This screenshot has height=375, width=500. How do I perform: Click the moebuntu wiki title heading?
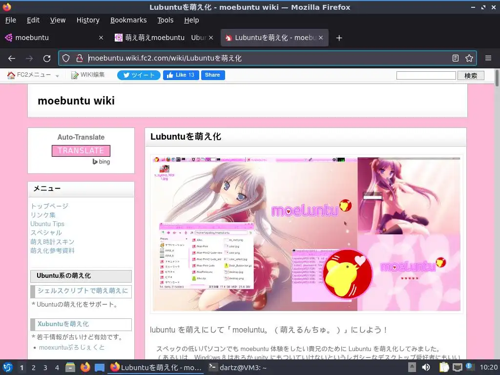tap(76, 101)
